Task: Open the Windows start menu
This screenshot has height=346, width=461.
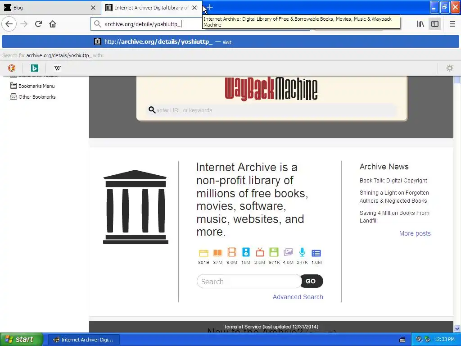Action: pyautogui.click(x=22, y=339)
